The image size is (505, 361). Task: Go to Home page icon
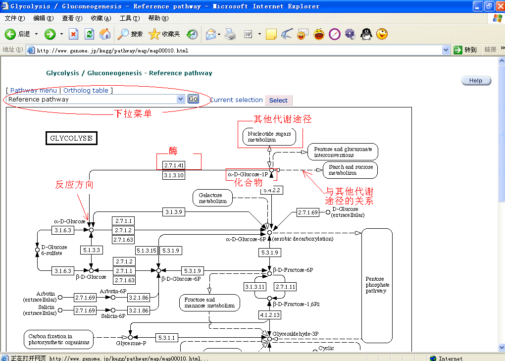[105, 34]
